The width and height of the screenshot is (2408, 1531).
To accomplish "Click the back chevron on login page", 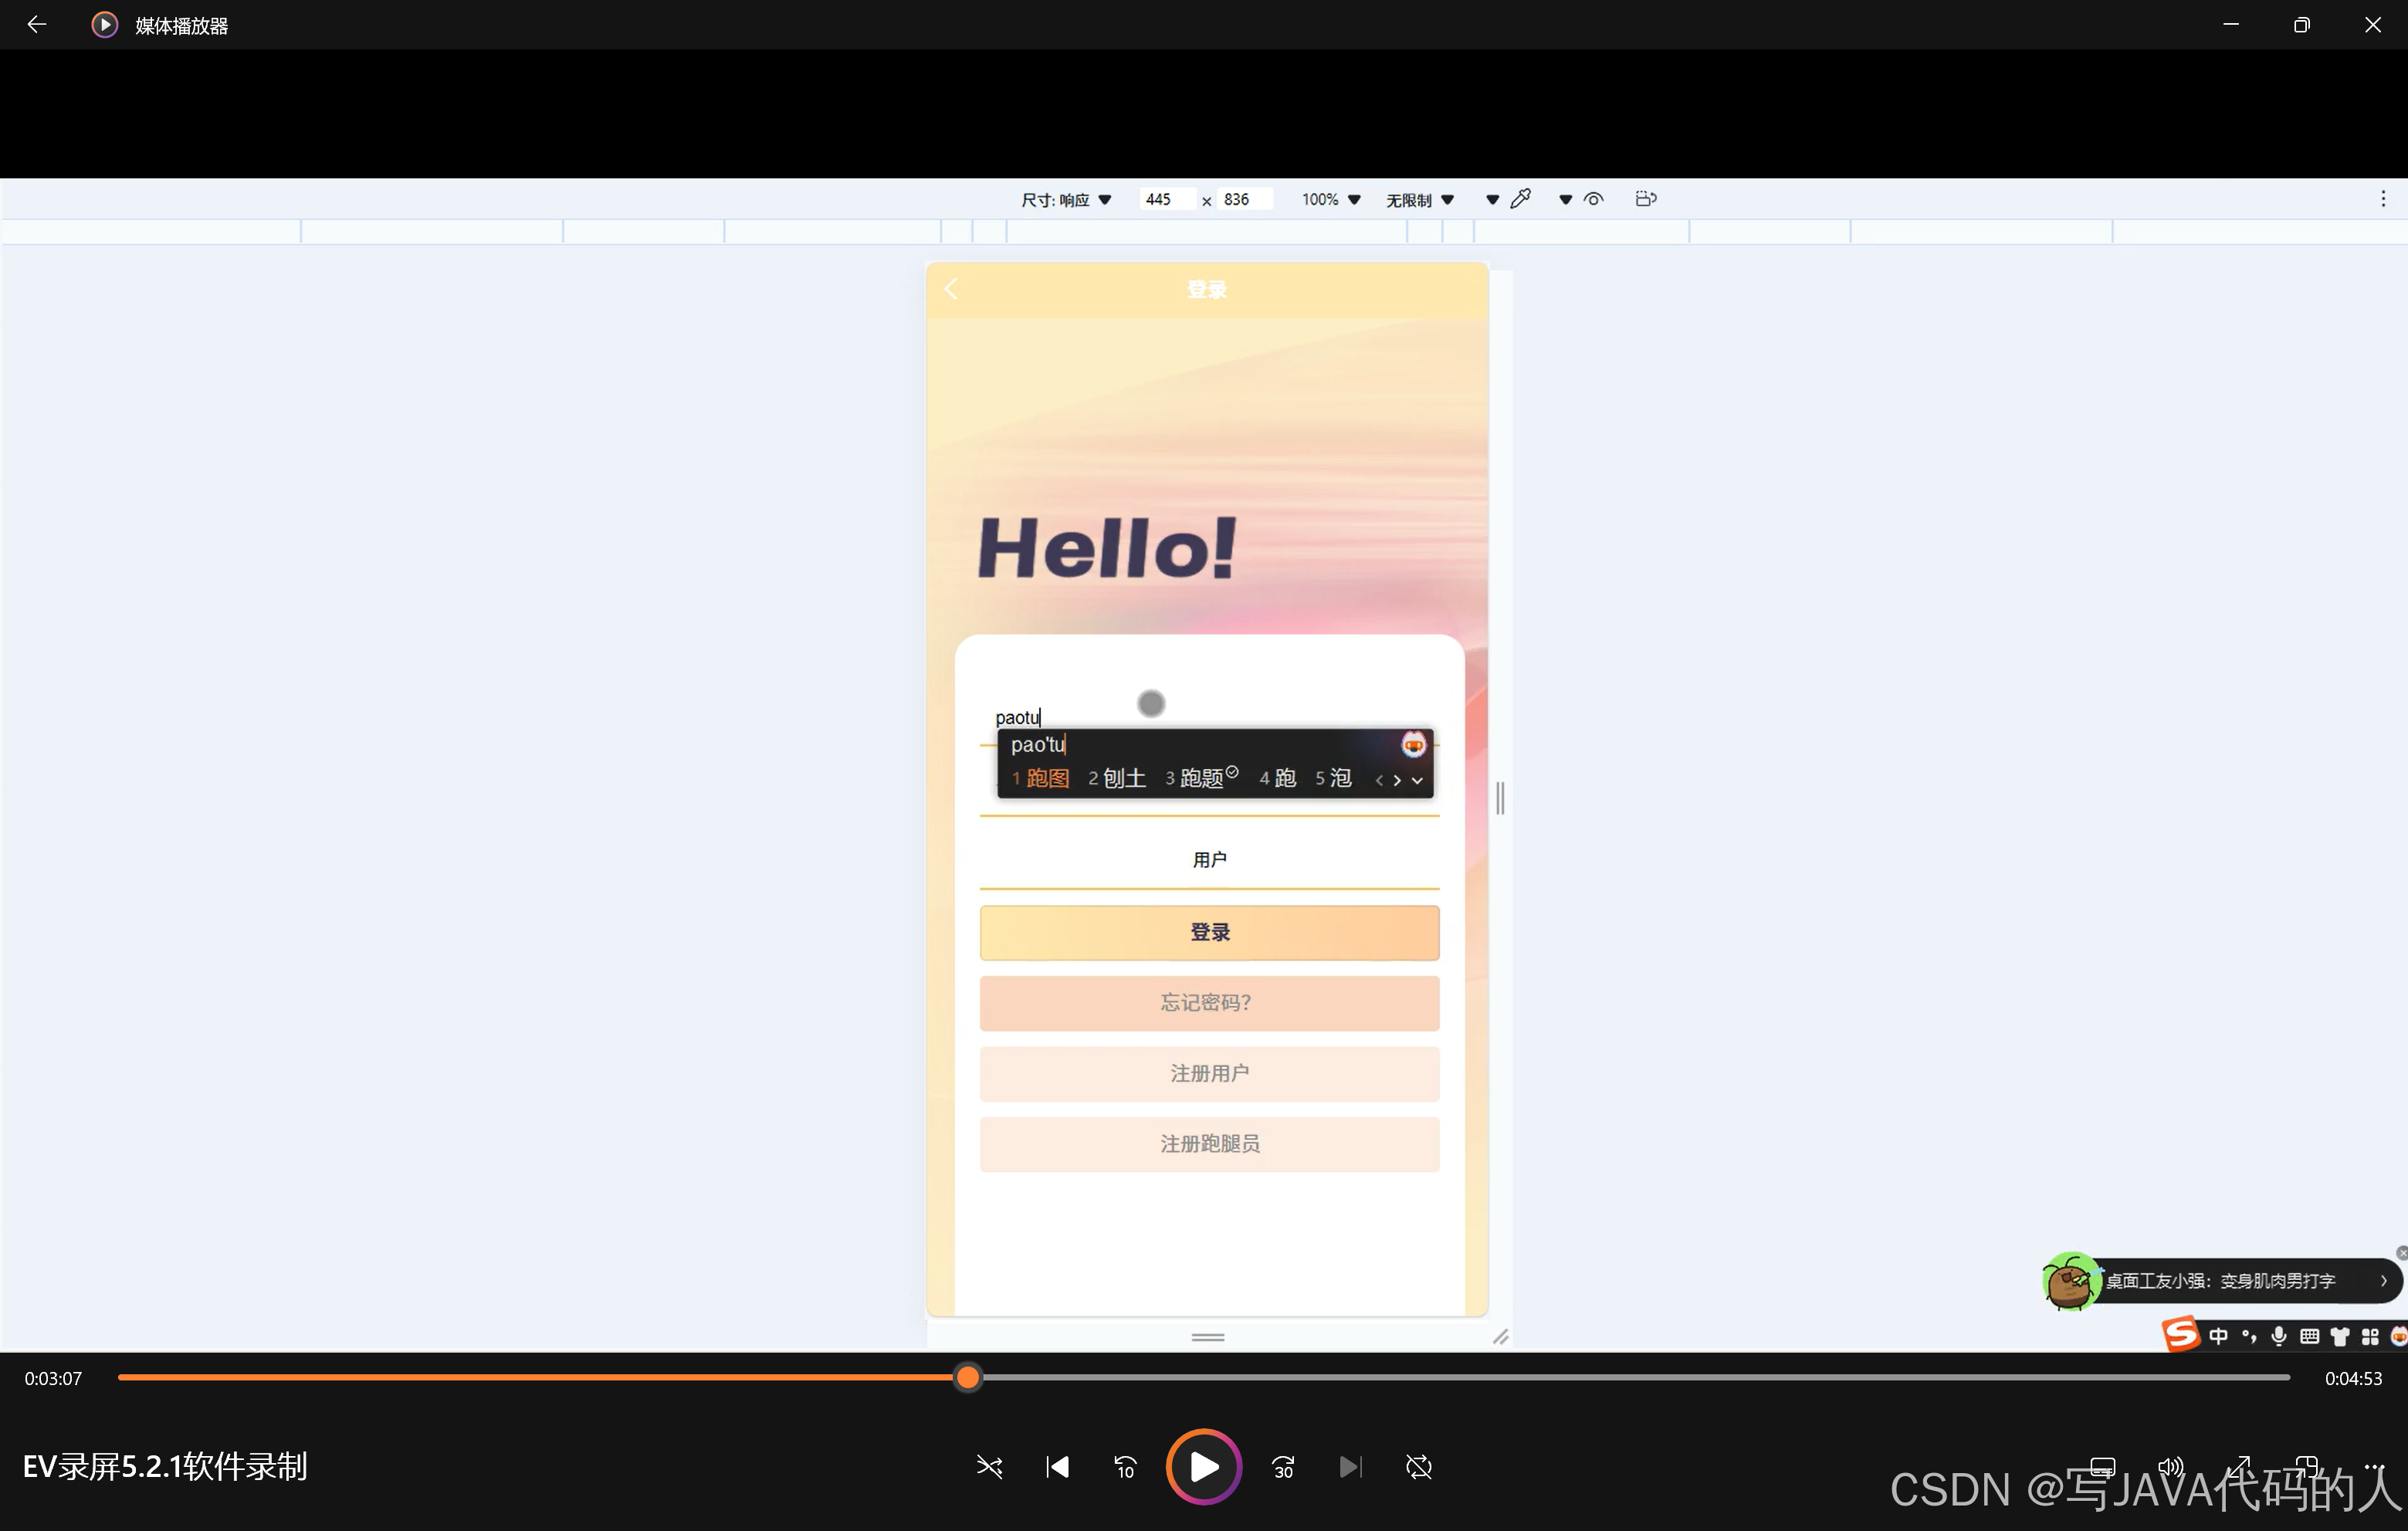I will coord(951,289).
